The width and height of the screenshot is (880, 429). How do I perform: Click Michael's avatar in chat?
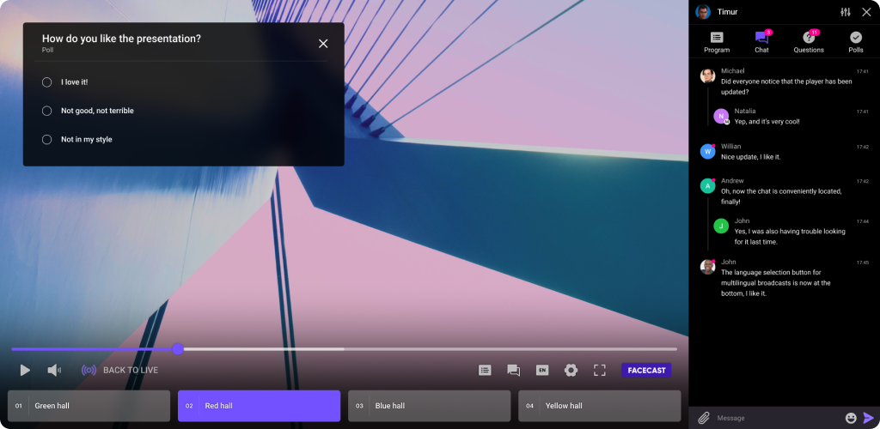click(708, 76)
